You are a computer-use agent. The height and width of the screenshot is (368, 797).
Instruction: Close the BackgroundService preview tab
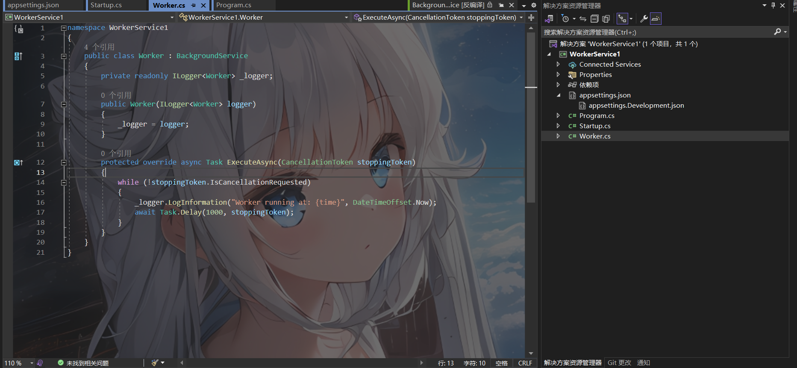pos(512,5)
